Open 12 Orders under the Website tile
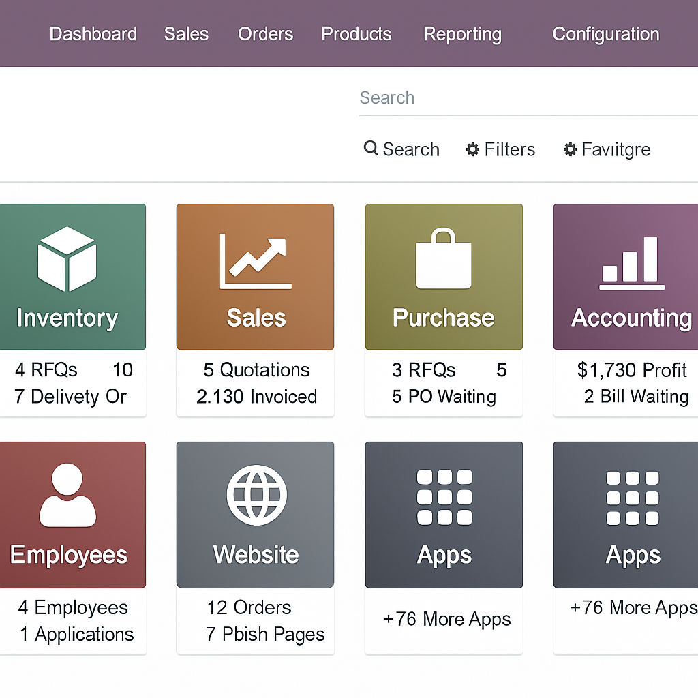Image resolution: width=698 pixels, height=698 pixels. (x=249, y=607)
